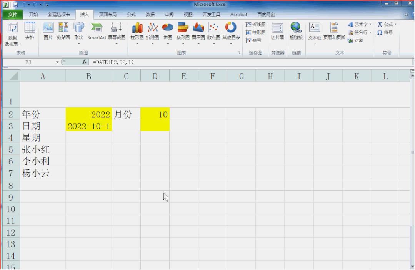Open the New Tab (新建选项卡) tab
This screenshot has height=270, width=415.
tap(59, 15)
